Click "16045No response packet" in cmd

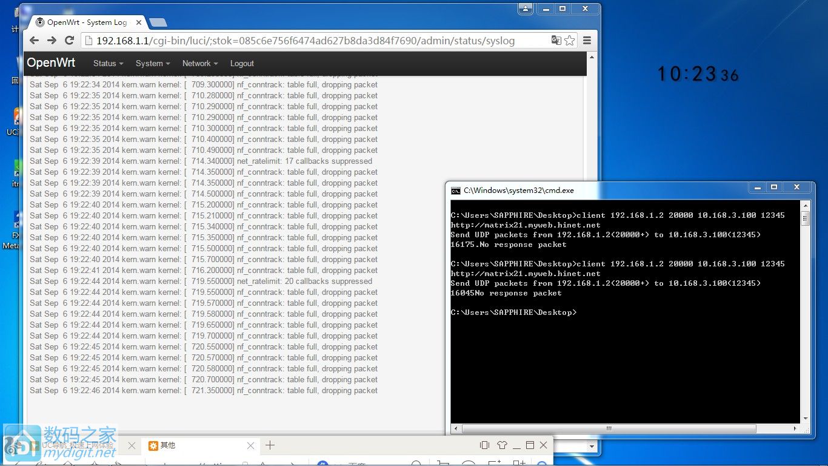coord(506,293)
